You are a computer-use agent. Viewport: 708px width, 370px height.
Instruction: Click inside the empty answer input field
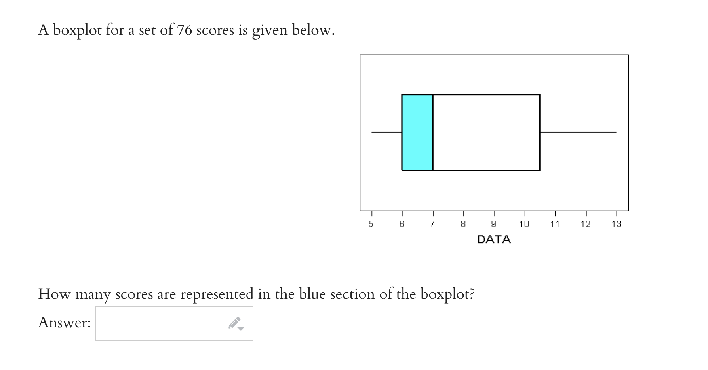158,323
